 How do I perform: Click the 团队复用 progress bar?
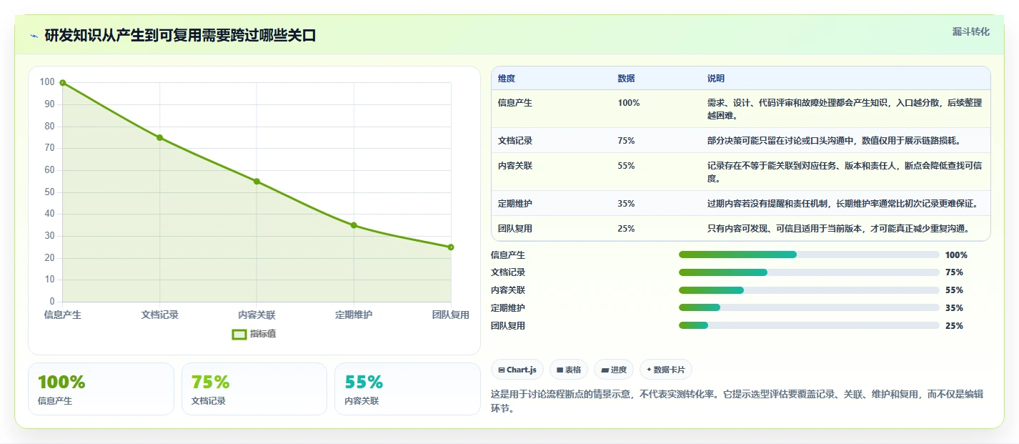pos(809,325)
